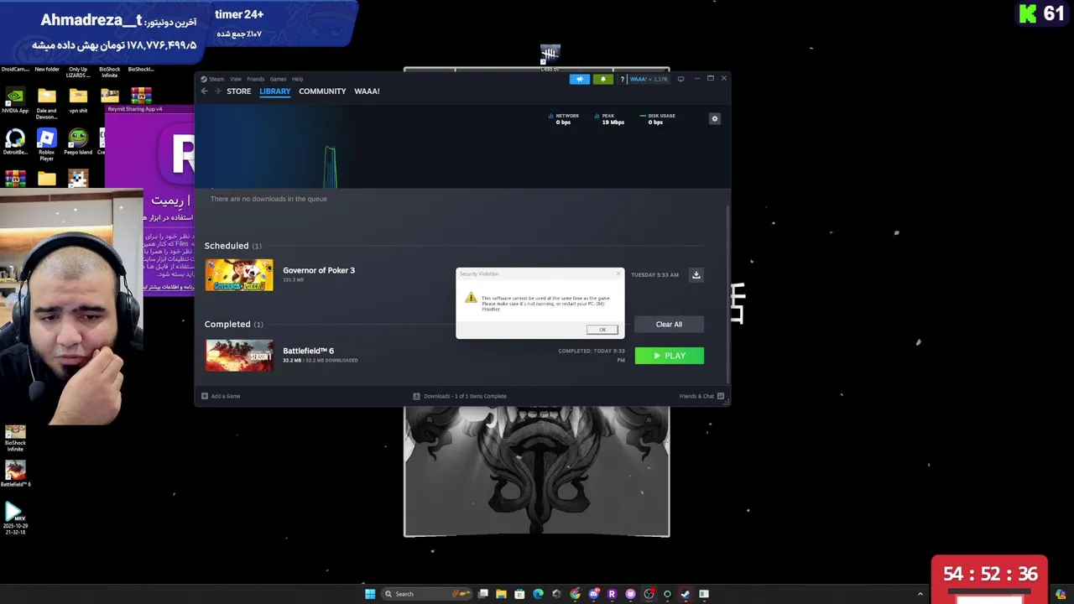
Task: Switch to Steam Big Picture mode
Action: coord(680,79)
